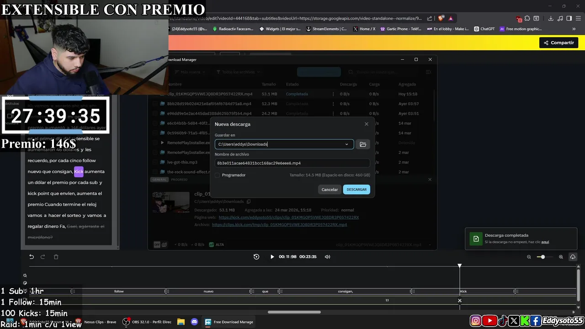Click the redo arrow icon

coord(43,257)
